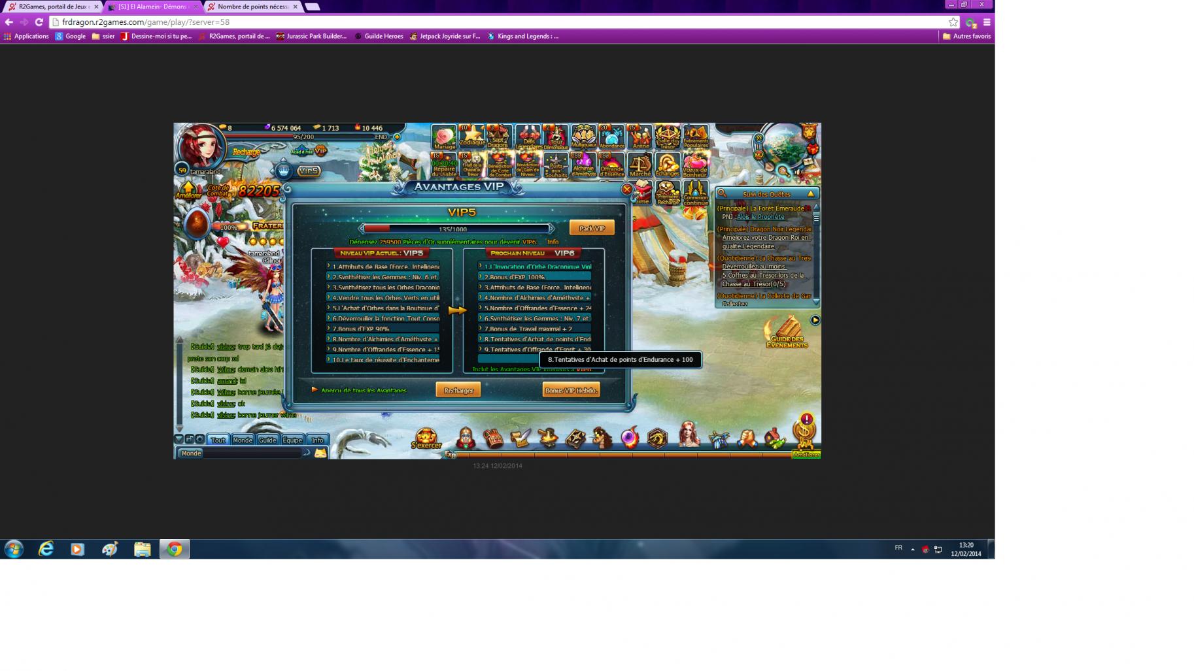Open the Guide des Événements book
This screenshot has width=1194, height=671.
pos(786,333)
